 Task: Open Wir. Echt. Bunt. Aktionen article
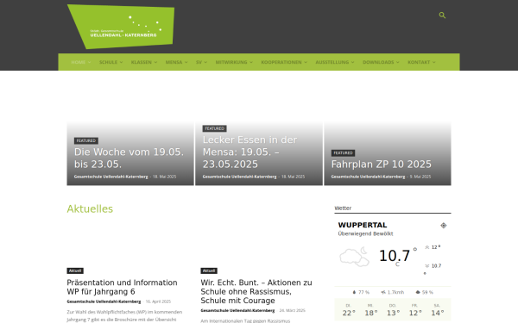pyautogui.click(x=256, y=291)
